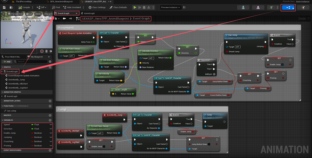Switch to ThirdPersonMap tab
The width and height of the screenshot is (312, 158).
pos(22,2)
